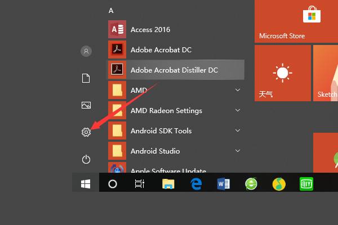Open the Pictures folder icon

pos(86,105)
